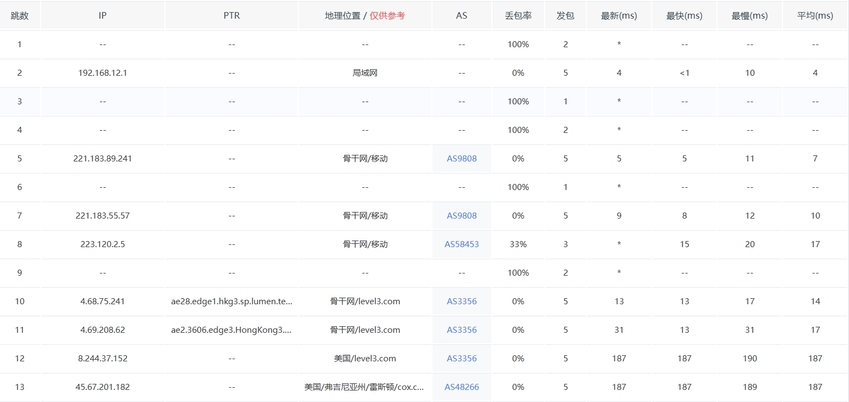Click the 最新(ms) column header
Screen dimensions: 849x402
(x=619, y=16)
